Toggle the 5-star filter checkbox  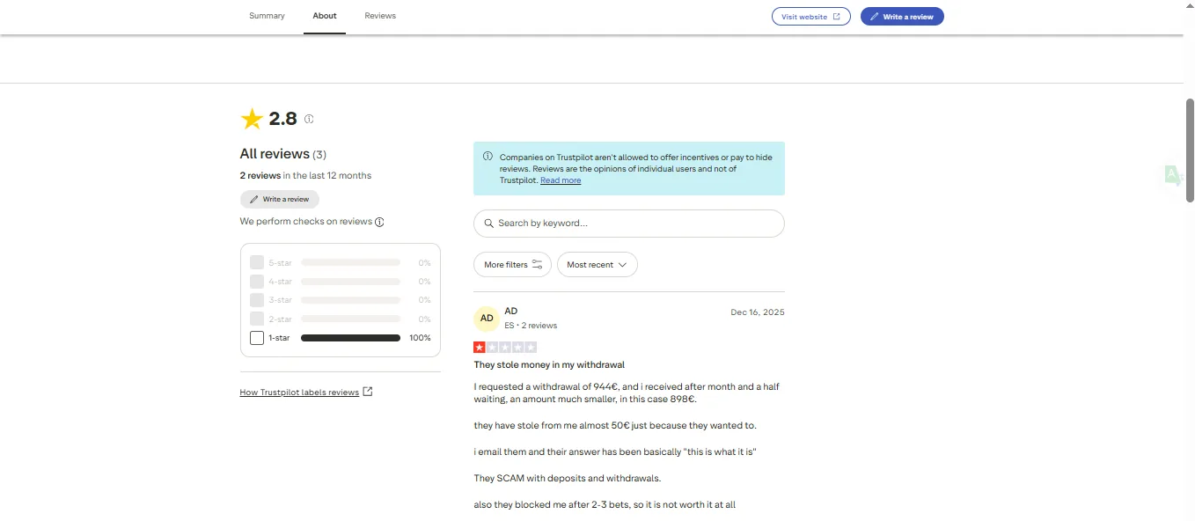tap(257, 262)
